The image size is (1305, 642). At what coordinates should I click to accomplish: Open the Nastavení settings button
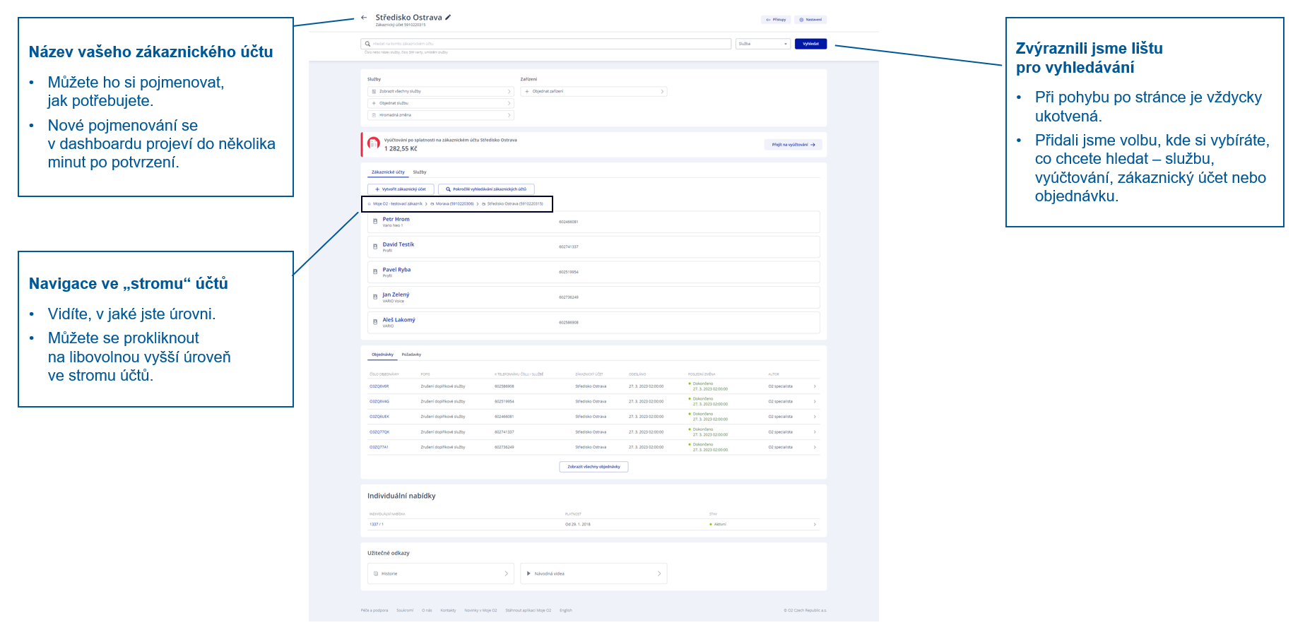pyautogui.click(x=810, y=20)
